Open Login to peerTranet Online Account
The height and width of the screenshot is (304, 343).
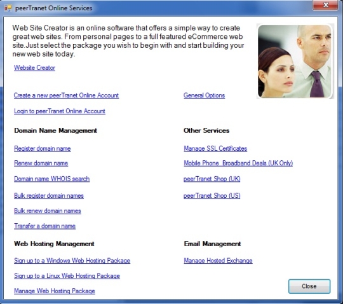(x=60, y=111)
